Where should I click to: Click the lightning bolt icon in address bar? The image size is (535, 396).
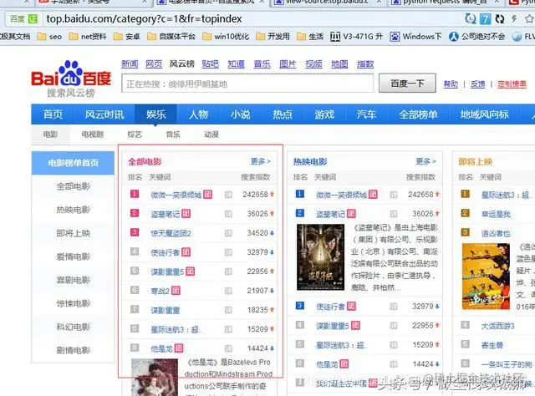pyautogui.click(x=514, y=18)
